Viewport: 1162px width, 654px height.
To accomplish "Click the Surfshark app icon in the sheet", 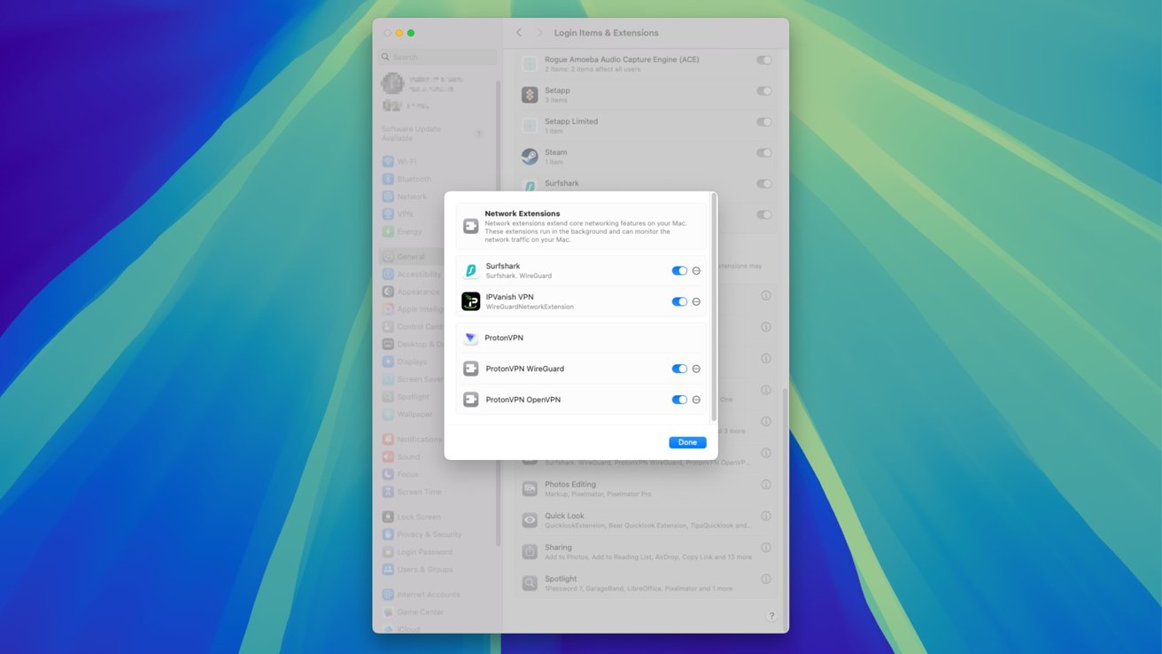I will 471,270.
